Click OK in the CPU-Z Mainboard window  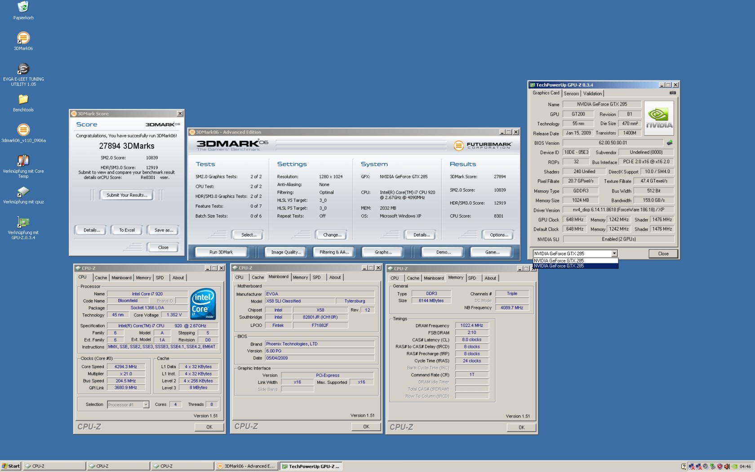click(x=366, y=427)
